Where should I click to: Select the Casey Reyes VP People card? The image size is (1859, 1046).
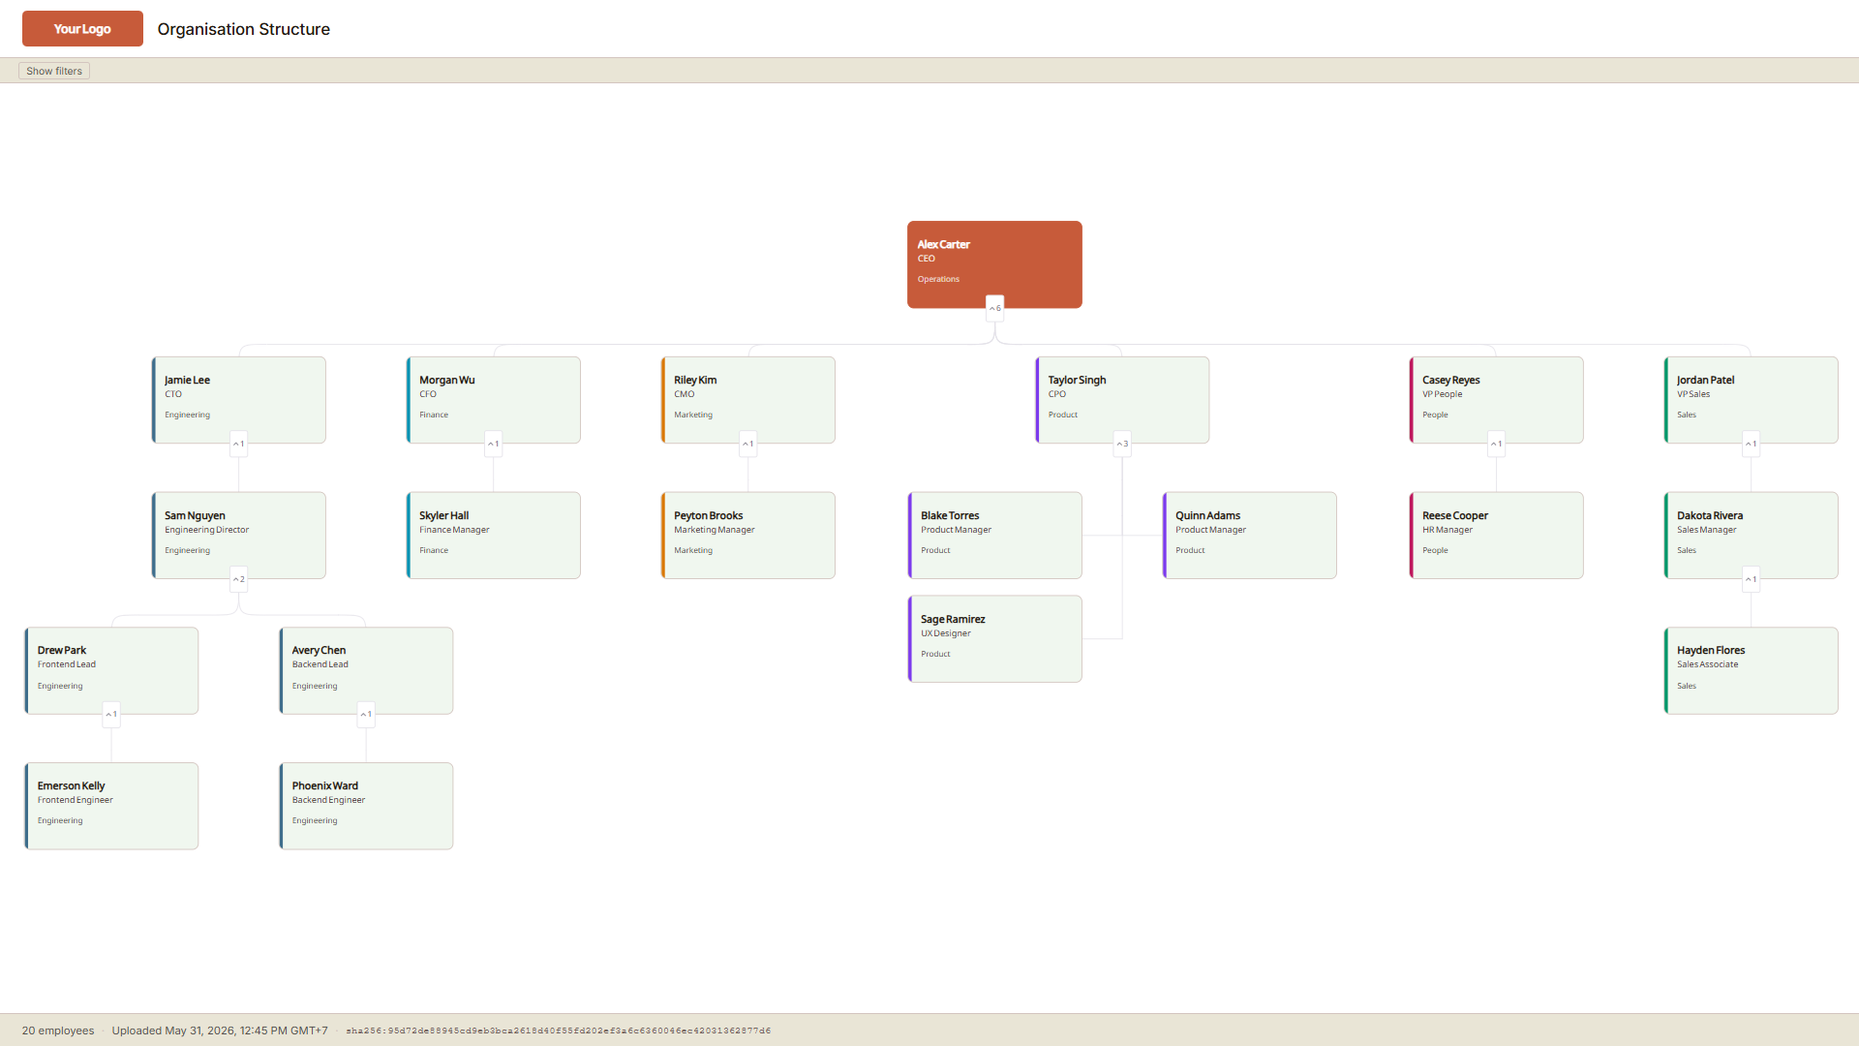tap(1496, 400)
